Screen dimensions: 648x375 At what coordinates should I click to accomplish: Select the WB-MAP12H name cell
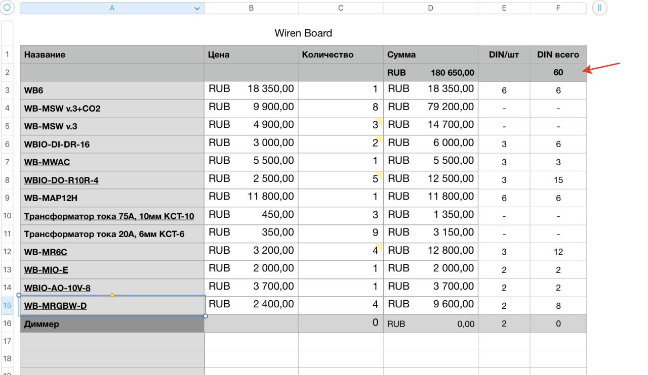[x=112, y=198]
